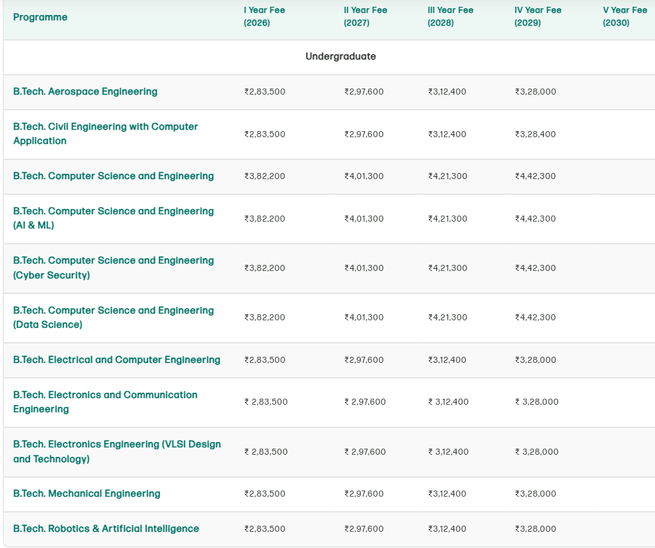655x548 pixels.
Task: Open B.Tech. Electrical and Computer Engineering link
Action: 118,359
